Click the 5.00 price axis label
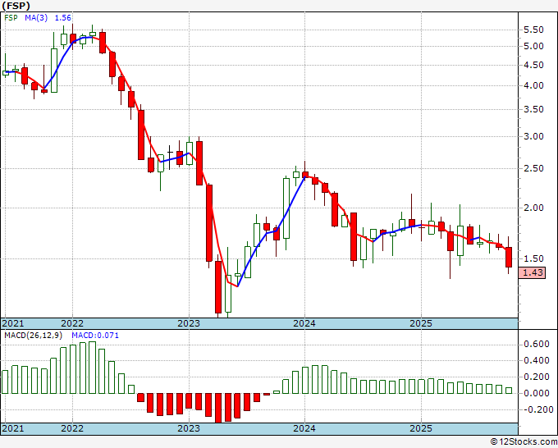 [x=533, y=46]
